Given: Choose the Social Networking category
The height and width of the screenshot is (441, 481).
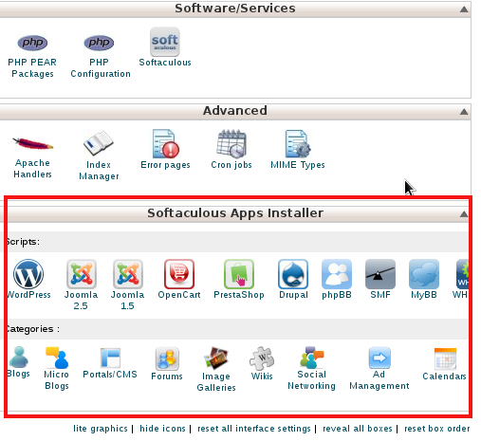Looking at the screenshot, I should (x=311, y=358).
